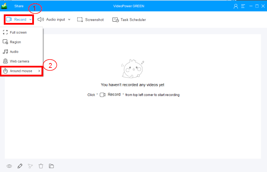The height and width of the screenshot is (172, 267).
Task: Minimize the VideoPower GREEN window
Action: (x=251, y=6)
